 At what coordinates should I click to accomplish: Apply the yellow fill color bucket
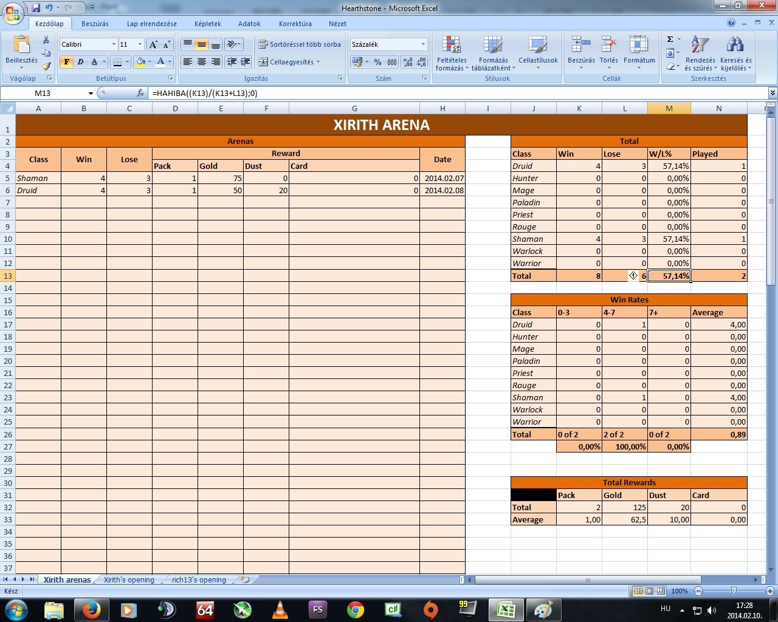[x=140, y=62]
